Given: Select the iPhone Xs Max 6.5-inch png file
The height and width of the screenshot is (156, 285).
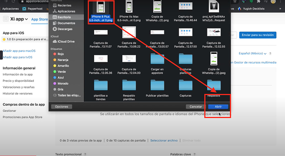Looking at the screenshot, I should point(129,11).
